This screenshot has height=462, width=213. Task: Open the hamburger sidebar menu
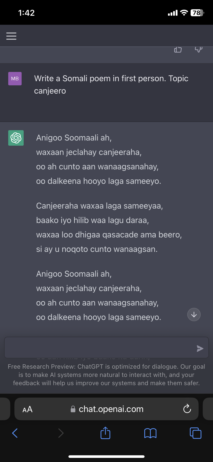click(x=11, y=36)
